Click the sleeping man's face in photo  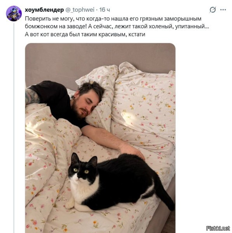tap(86, 105)
